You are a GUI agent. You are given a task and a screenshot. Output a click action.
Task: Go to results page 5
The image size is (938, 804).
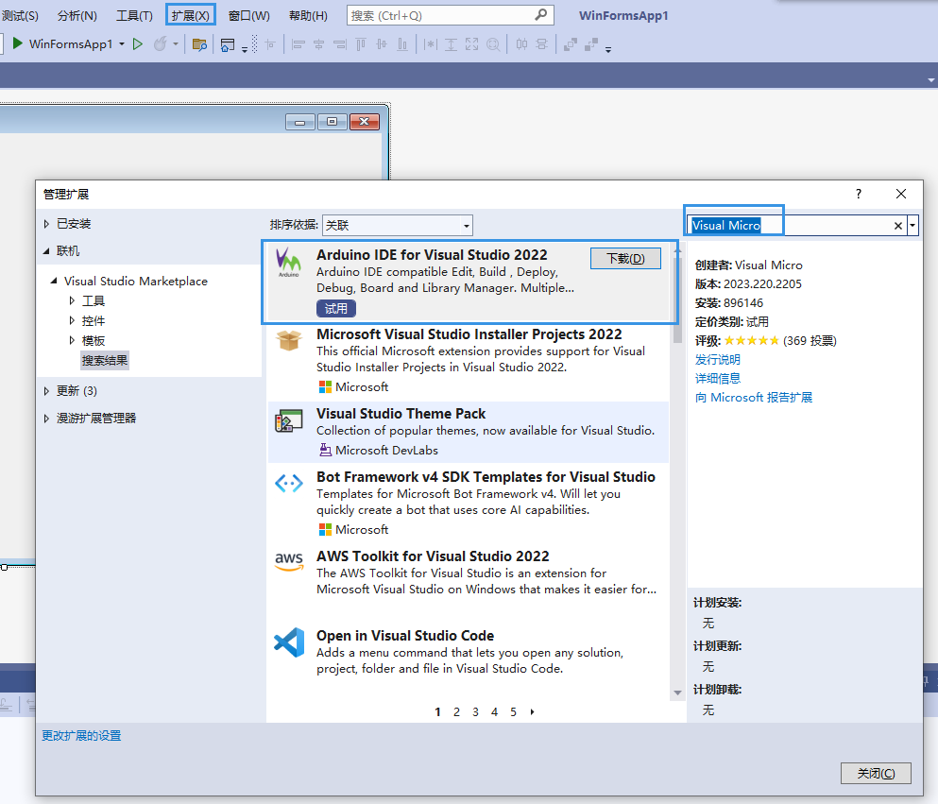click(513, 711)
